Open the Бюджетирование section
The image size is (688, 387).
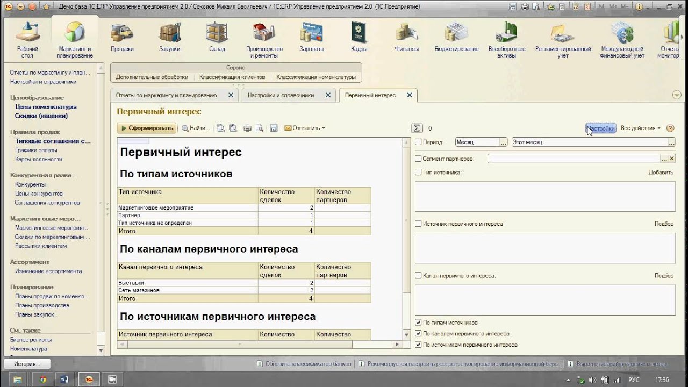tap(456, 38)
